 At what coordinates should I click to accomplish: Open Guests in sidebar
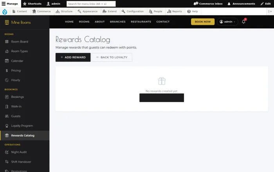[25, 116]
